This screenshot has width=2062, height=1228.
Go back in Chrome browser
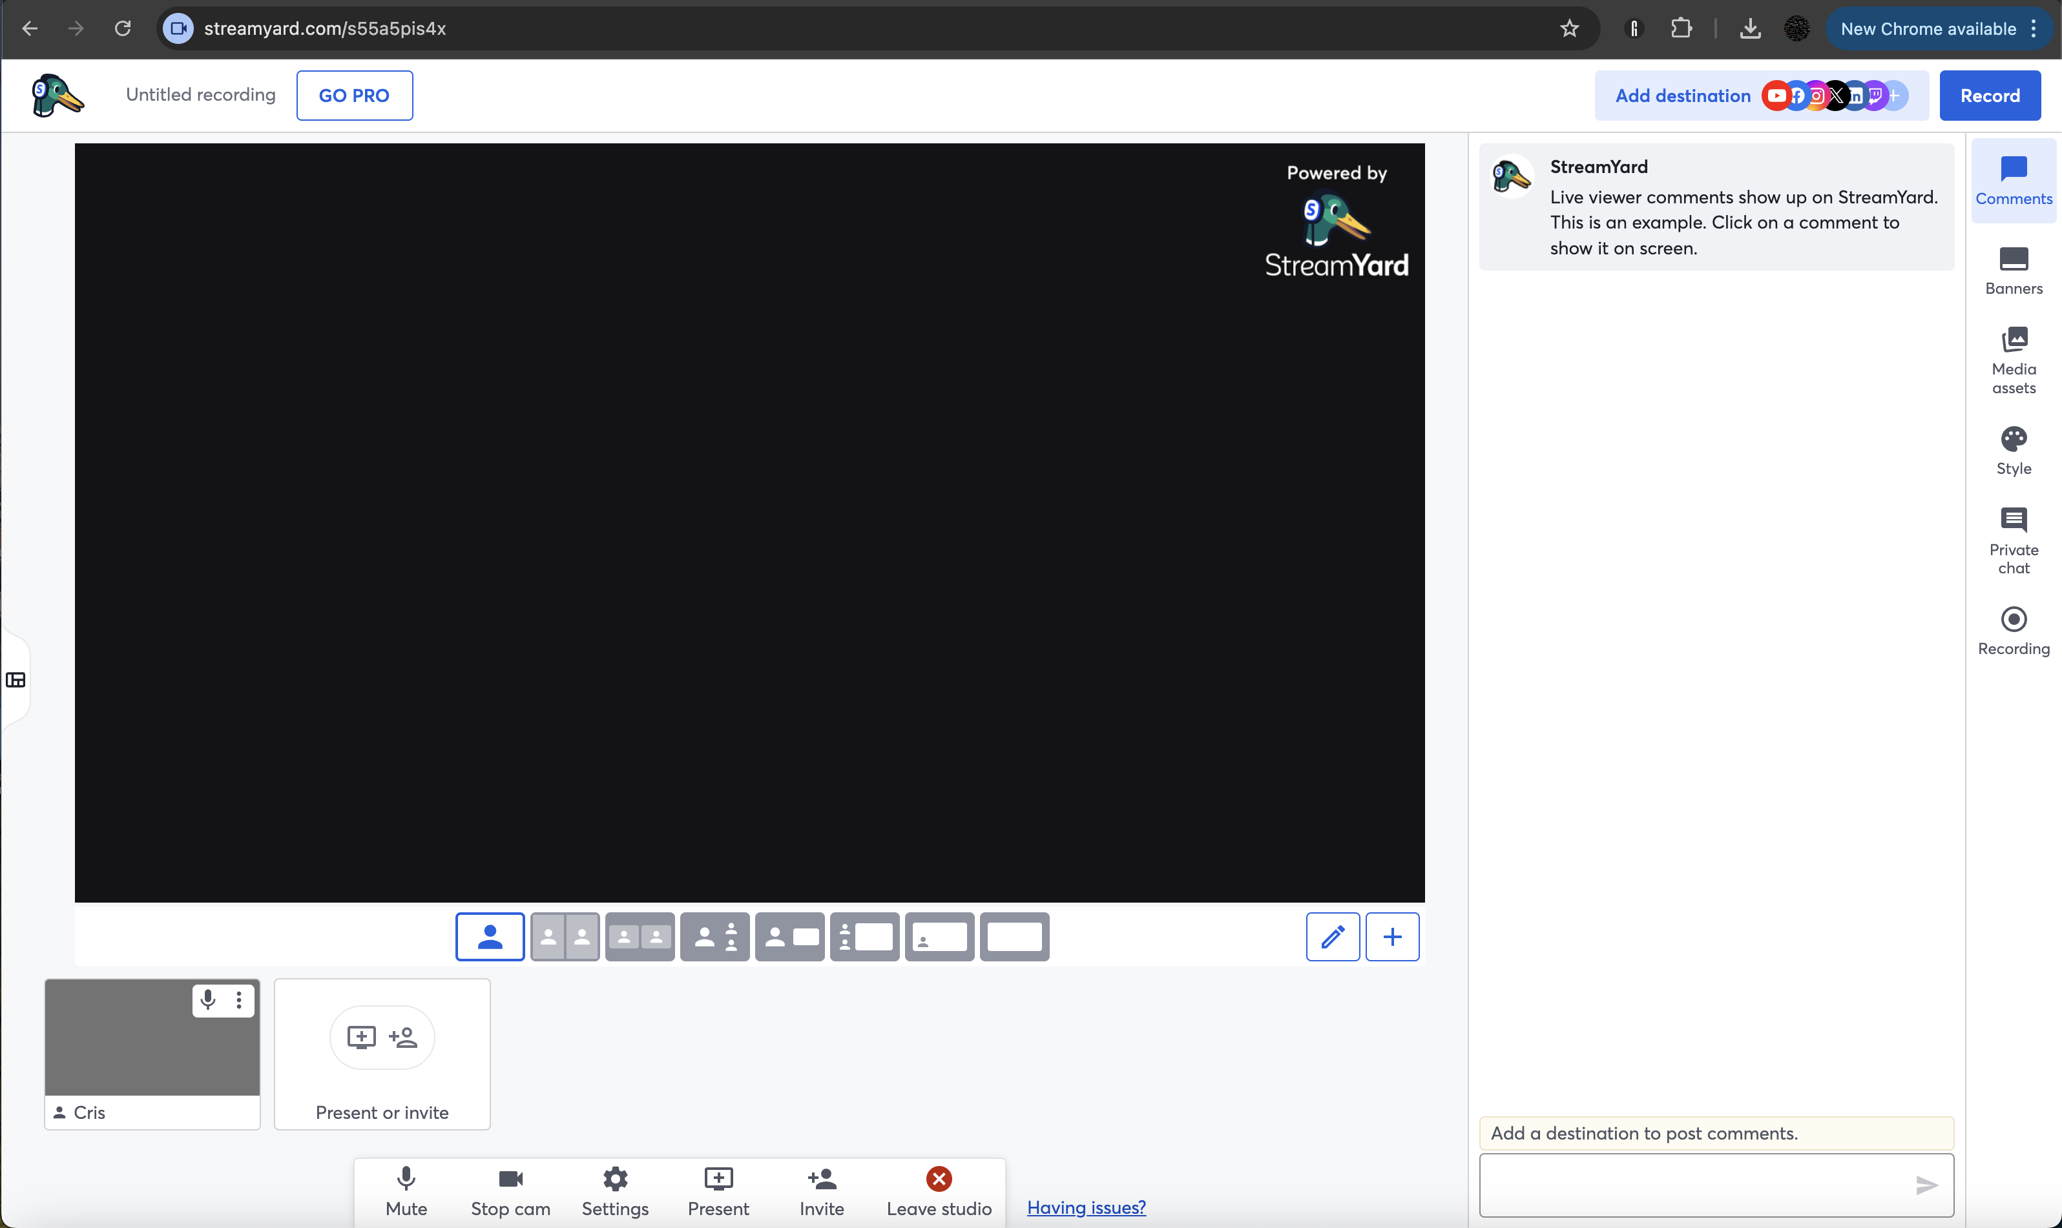30,28
